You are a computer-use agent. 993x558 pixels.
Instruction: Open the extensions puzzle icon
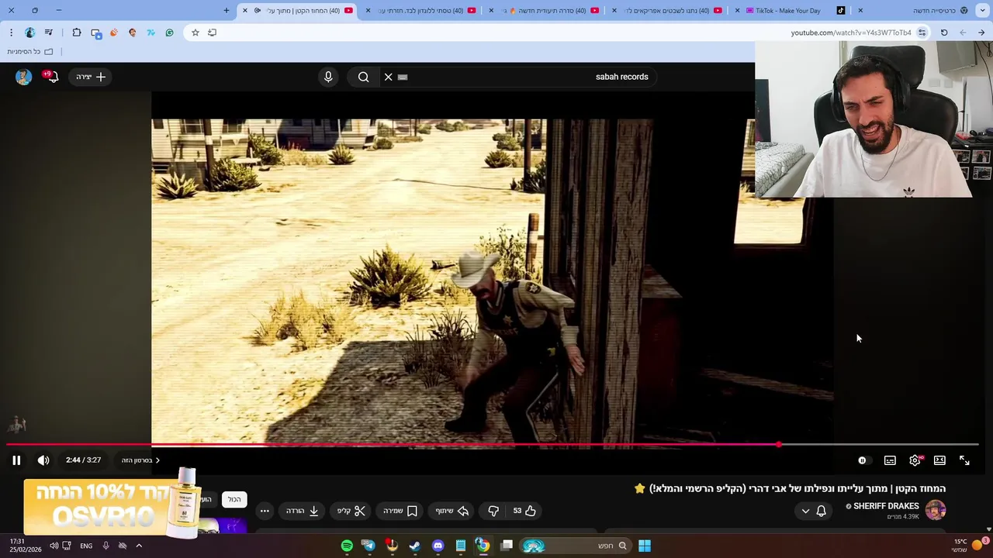[76, 33]
